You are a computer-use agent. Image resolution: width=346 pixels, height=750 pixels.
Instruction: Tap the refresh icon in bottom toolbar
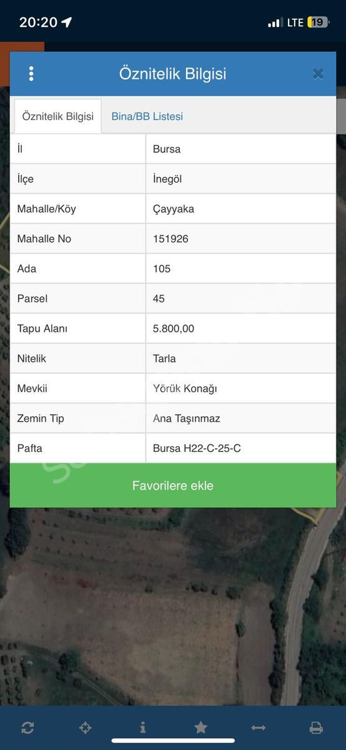[27, 727]
